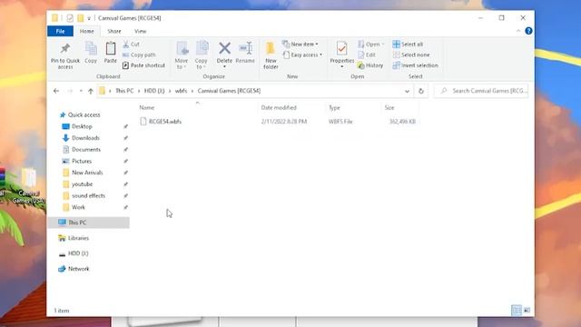Click Invert selection

coord(415,65)
